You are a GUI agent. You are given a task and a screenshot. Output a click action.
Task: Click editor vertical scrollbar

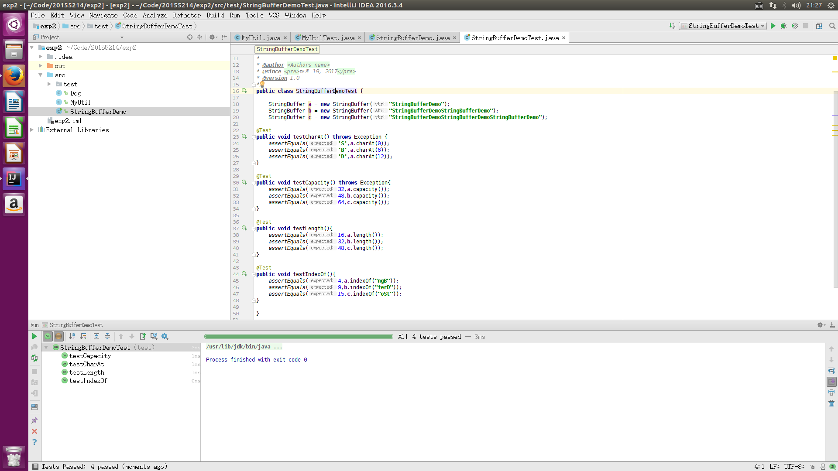point(835,190)
